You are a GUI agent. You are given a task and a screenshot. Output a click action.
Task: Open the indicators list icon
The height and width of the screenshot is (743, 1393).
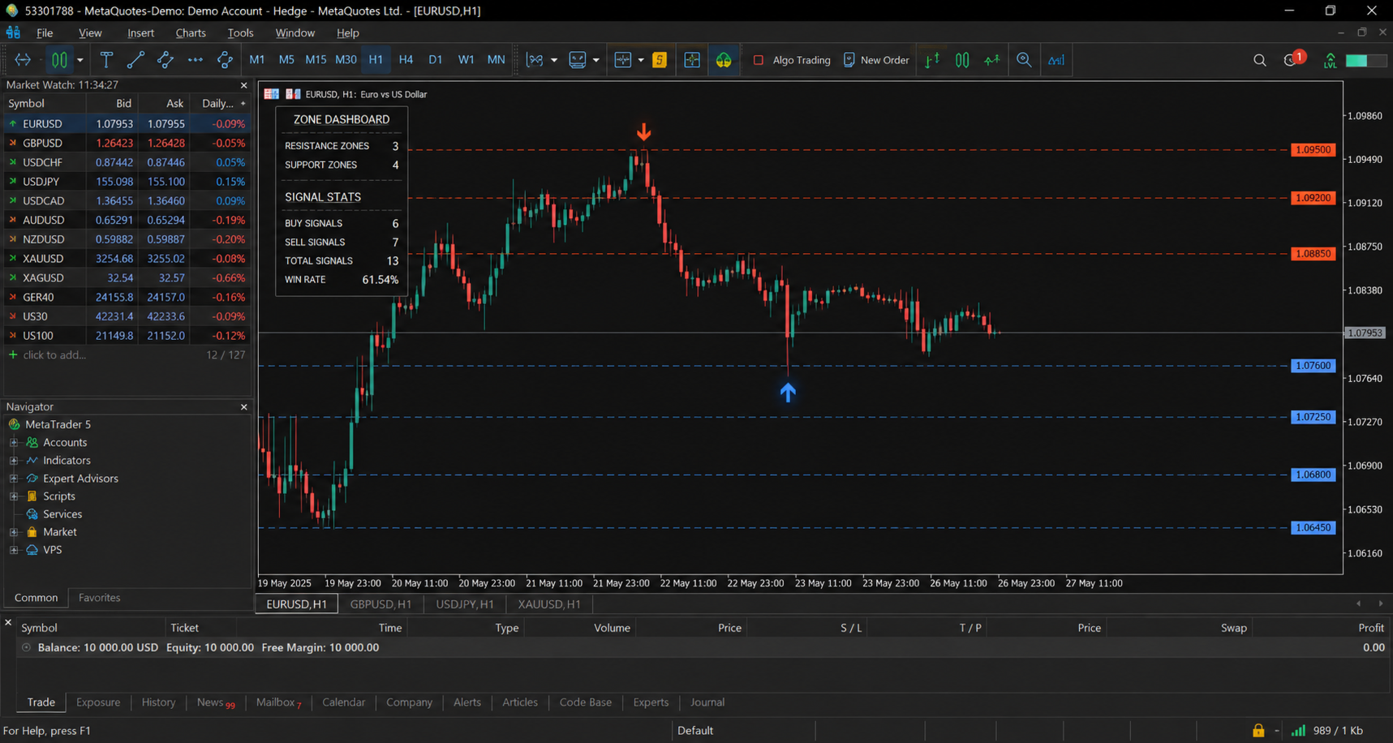coord(535,60)
